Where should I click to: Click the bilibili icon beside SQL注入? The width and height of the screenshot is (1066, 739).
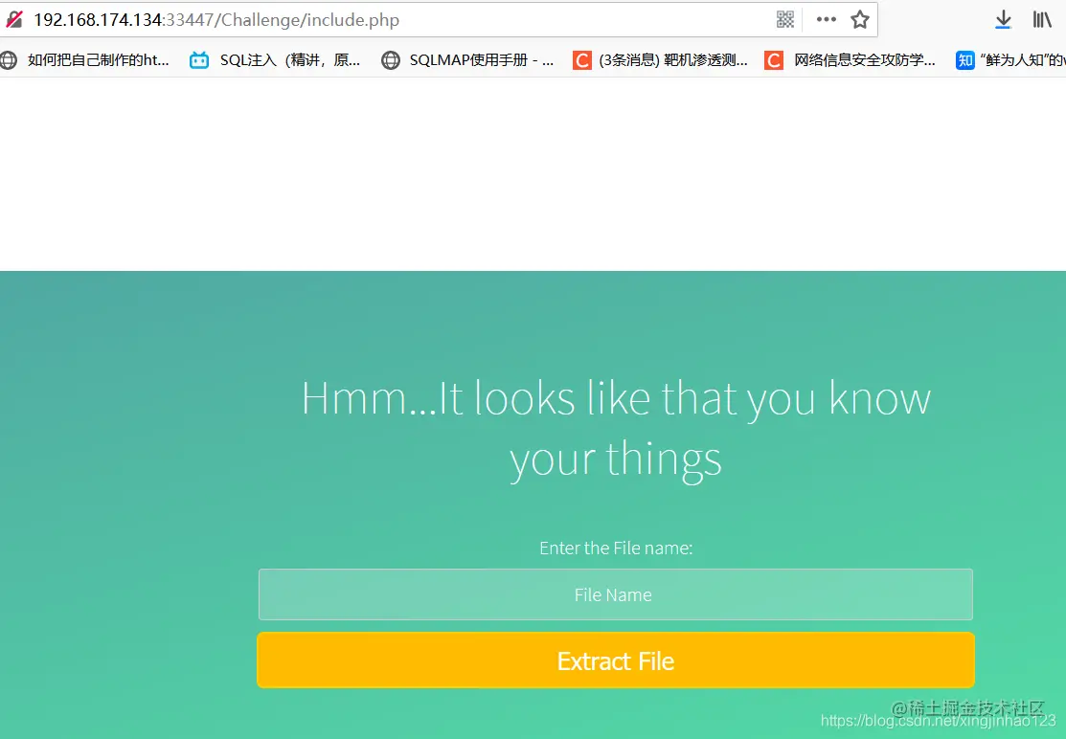click(x=199, y=60)
